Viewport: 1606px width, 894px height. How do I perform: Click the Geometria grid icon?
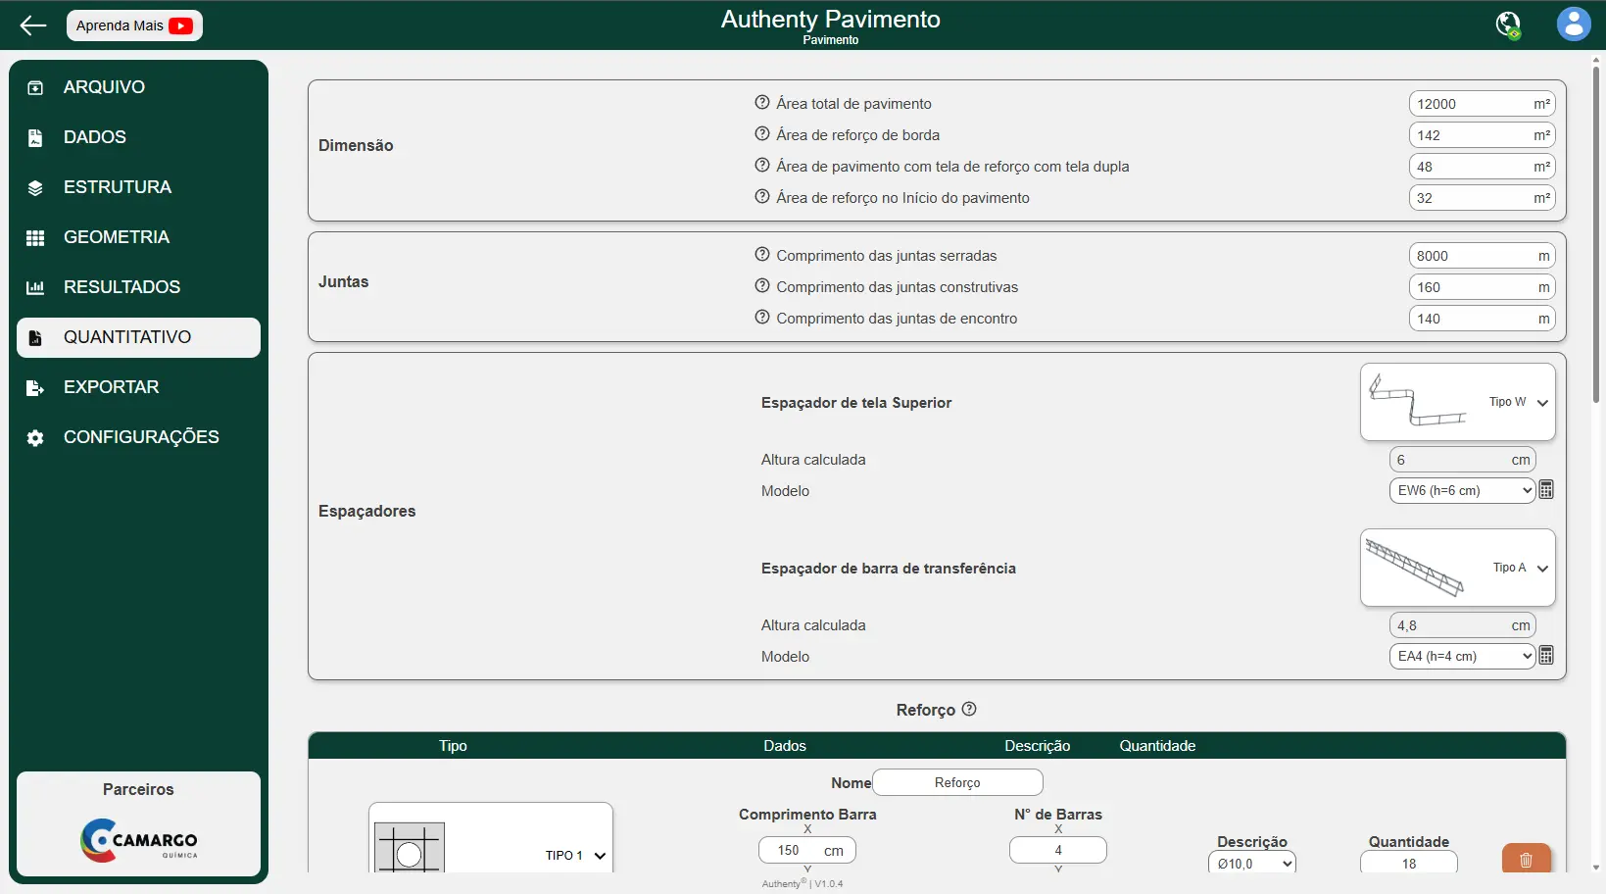click(35, 237)
